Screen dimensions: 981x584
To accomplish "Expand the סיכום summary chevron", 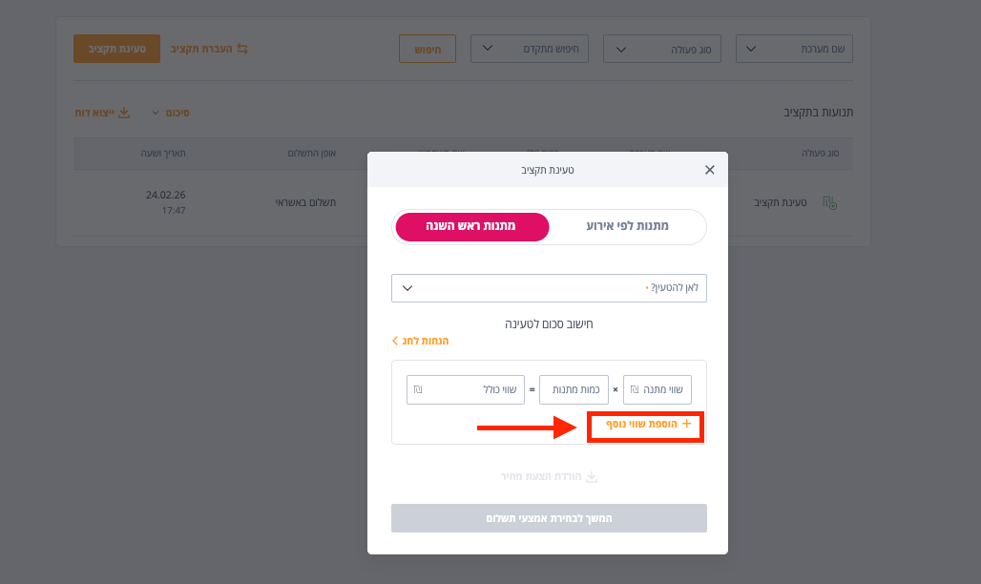I will coord(156,113).
